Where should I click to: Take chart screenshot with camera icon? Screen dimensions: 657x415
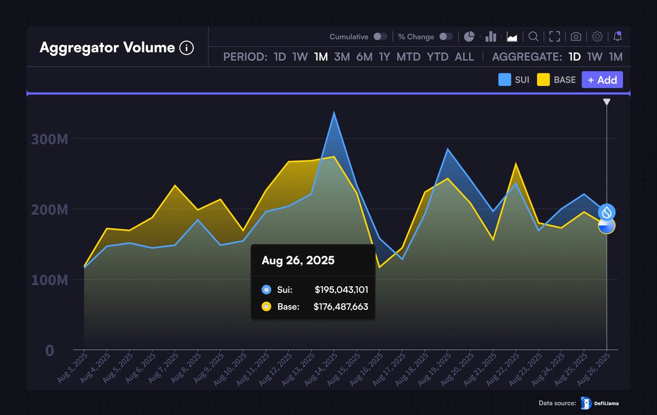(x=576, y=37)
